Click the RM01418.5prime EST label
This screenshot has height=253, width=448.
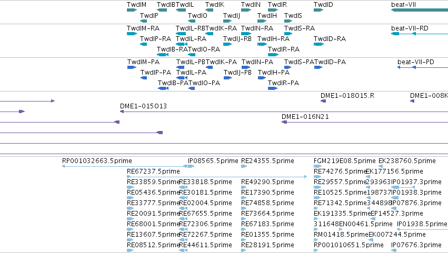(341, 235)
